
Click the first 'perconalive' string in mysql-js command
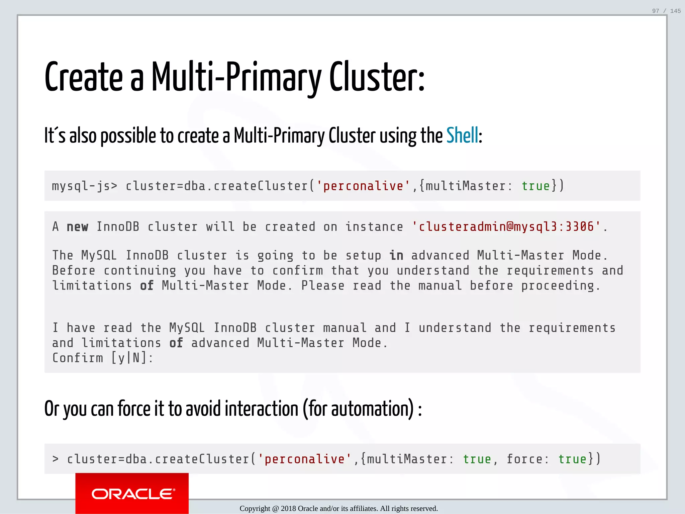point(363,186)
